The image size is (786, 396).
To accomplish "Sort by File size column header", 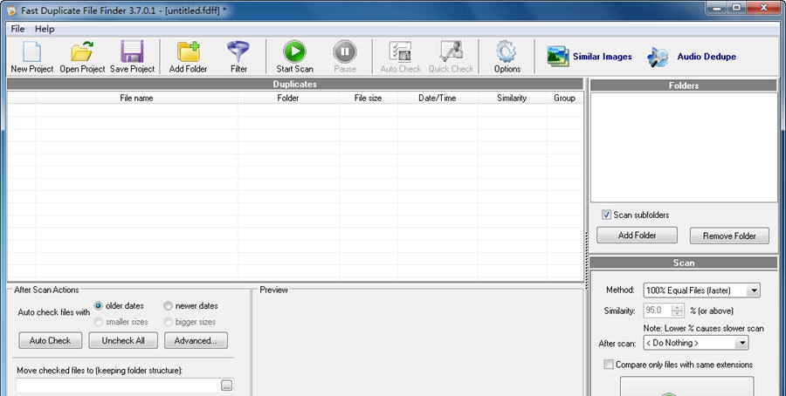I will (368, 98).
